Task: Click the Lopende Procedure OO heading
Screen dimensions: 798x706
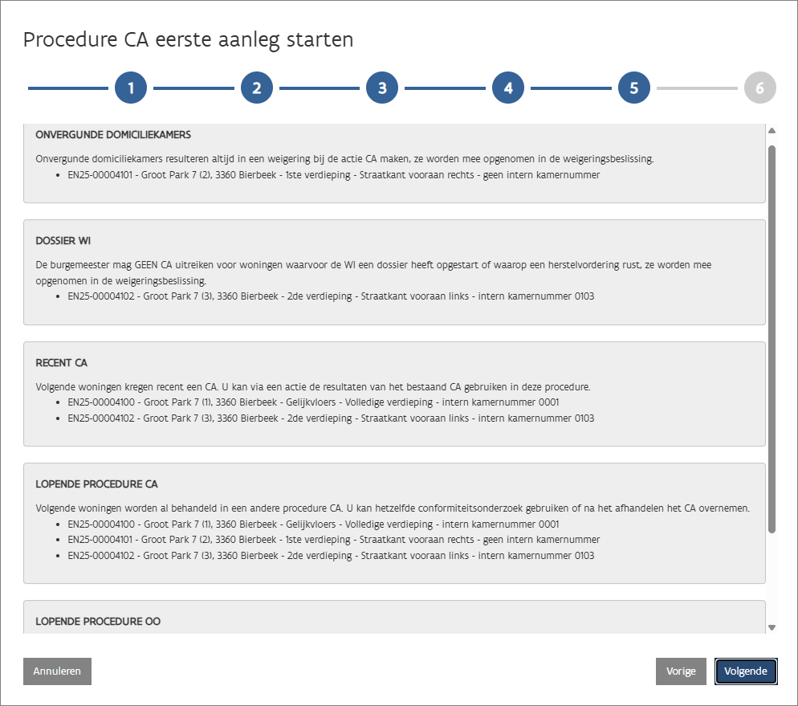Action: [98, 622]
